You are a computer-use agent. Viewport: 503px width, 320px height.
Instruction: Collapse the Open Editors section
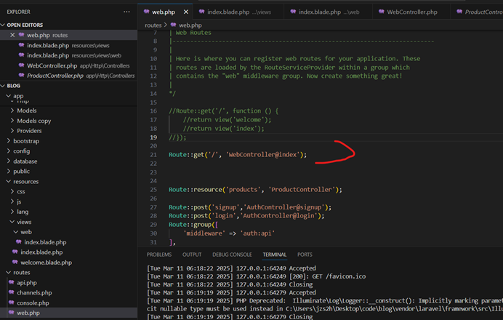pos(3,25)
